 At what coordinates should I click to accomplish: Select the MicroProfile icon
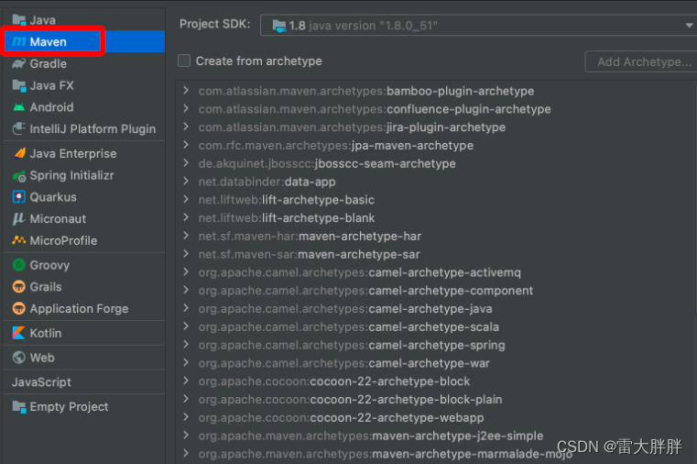coord(18,240)
